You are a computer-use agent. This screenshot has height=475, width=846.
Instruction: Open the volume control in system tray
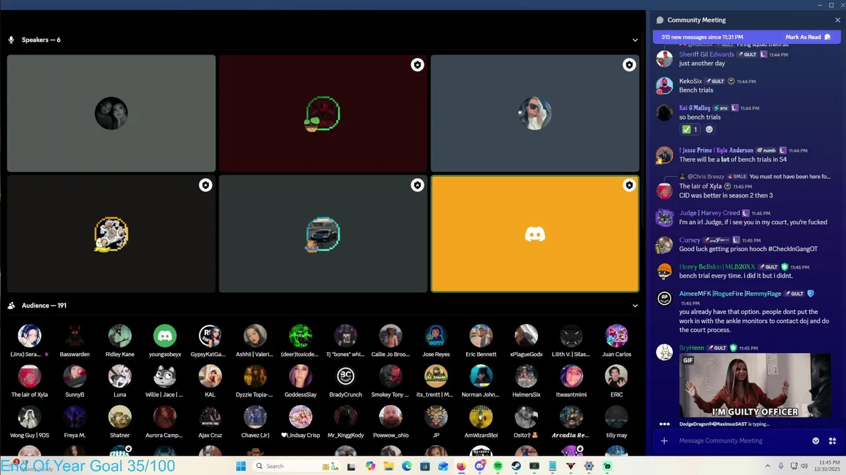[804, 466]
